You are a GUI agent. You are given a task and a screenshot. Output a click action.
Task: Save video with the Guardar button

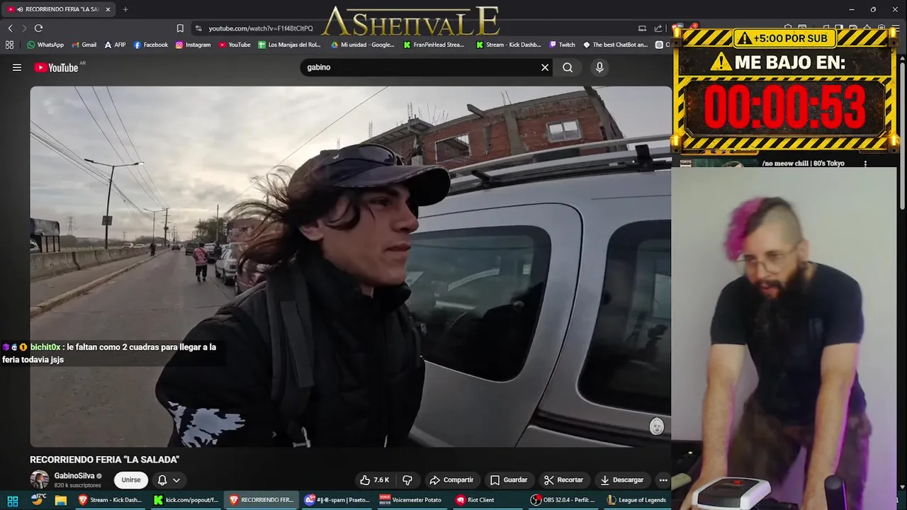coord(509,480)
